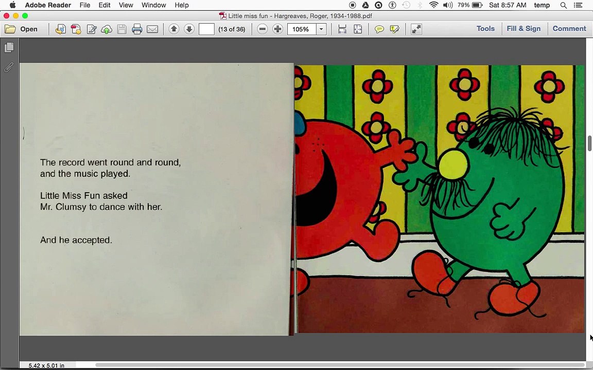
Task: Click the text 'Mr. Clumsy to dance with her.'
Action: [101, 207]
